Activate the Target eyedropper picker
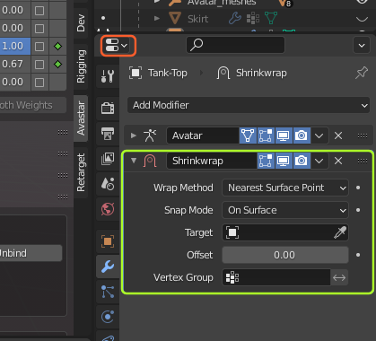The image size is (376, 341). coord(340,232)
